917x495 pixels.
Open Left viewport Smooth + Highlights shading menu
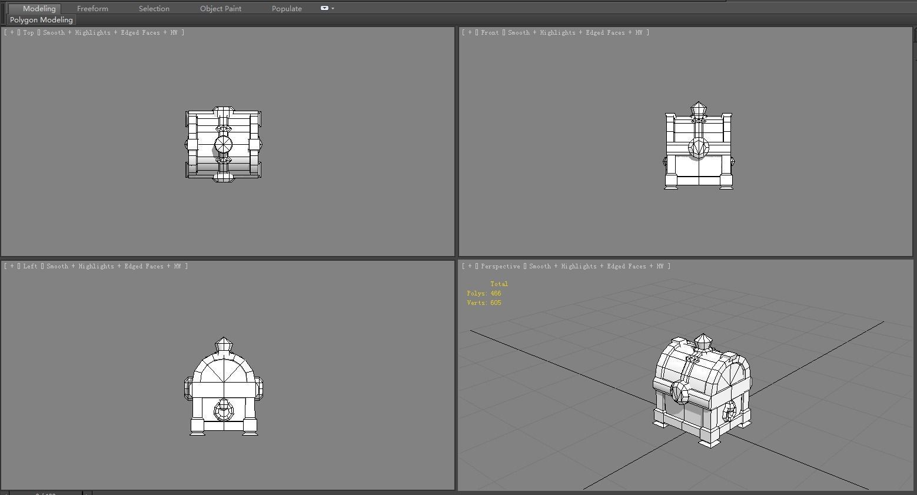click(x=113, y=266)
